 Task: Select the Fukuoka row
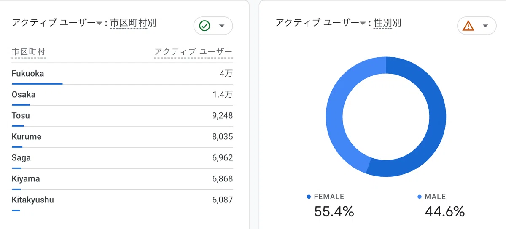click(x=122, y=74)
